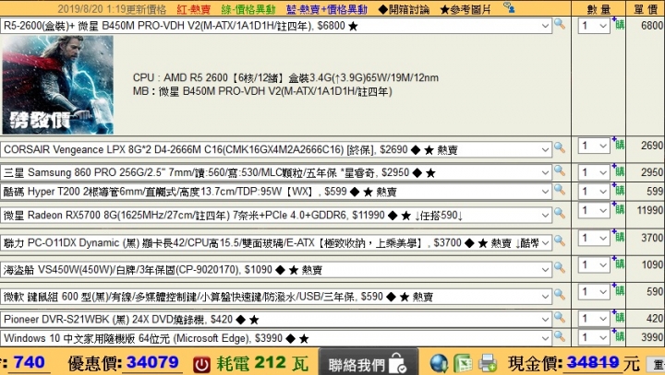Change quantity for the PC-O11DX case row

pyautogui.click(x=594, y=239)
